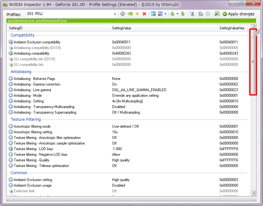
Task: Create a new profile with the sun icon
Action: click(x=137, y=14)
